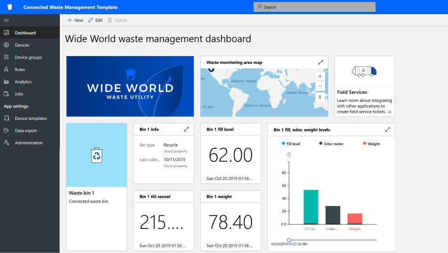
Task: Click the recycle bin image tile
Action: [97, 155]
